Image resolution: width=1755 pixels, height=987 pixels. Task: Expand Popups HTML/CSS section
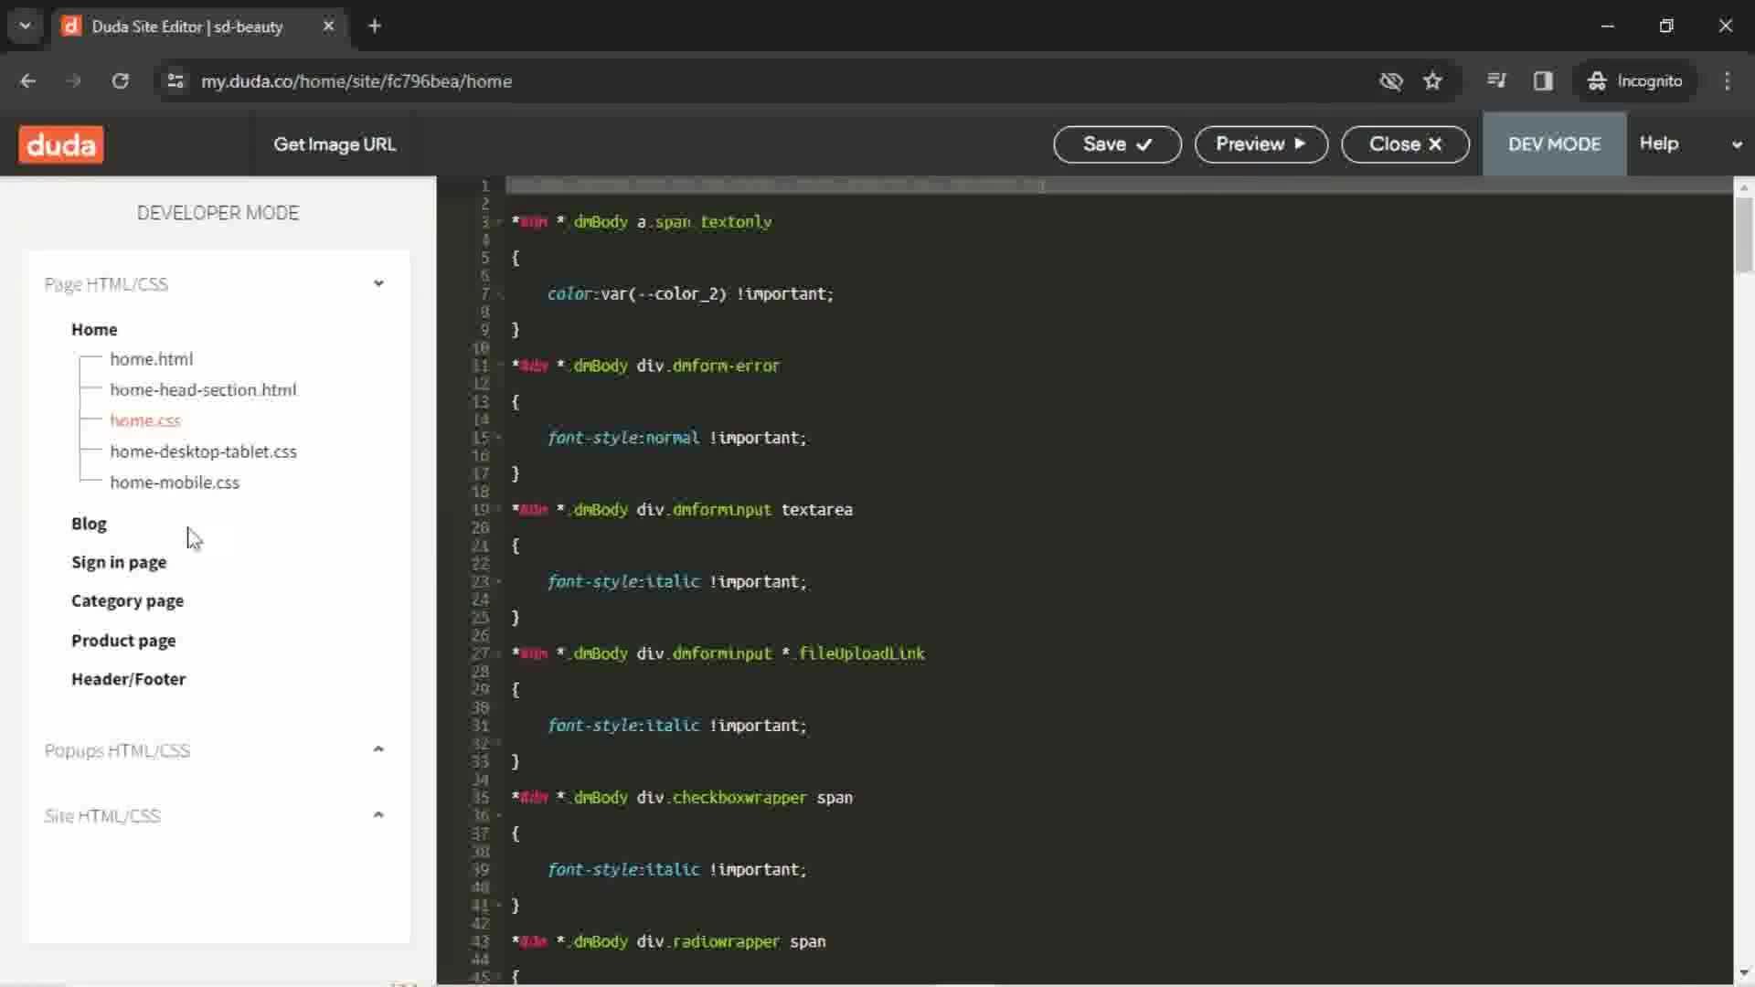[378, 750]
